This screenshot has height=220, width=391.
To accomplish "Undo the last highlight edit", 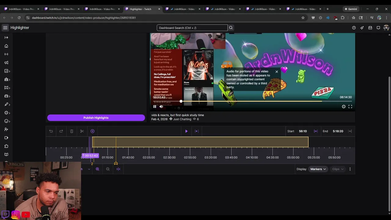I will 51,131.
